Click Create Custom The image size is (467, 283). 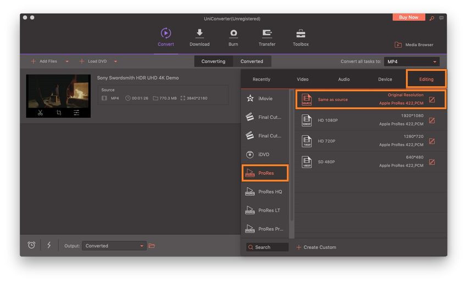(x=316, y=247)
